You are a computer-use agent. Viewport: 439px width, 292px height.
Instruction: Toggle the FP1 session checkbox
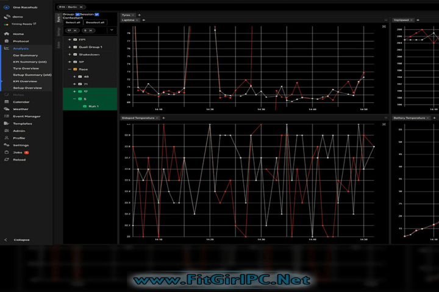tap(75, 40)
